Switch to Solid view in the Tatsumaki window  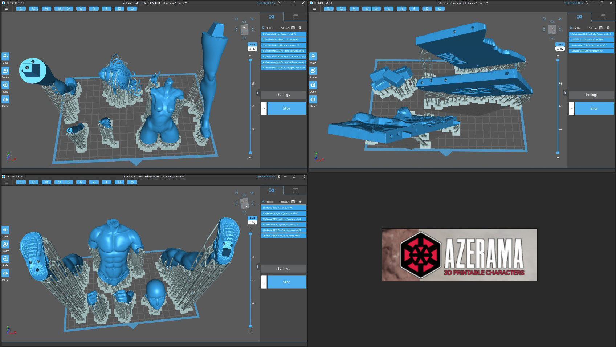tap(252, 45)
